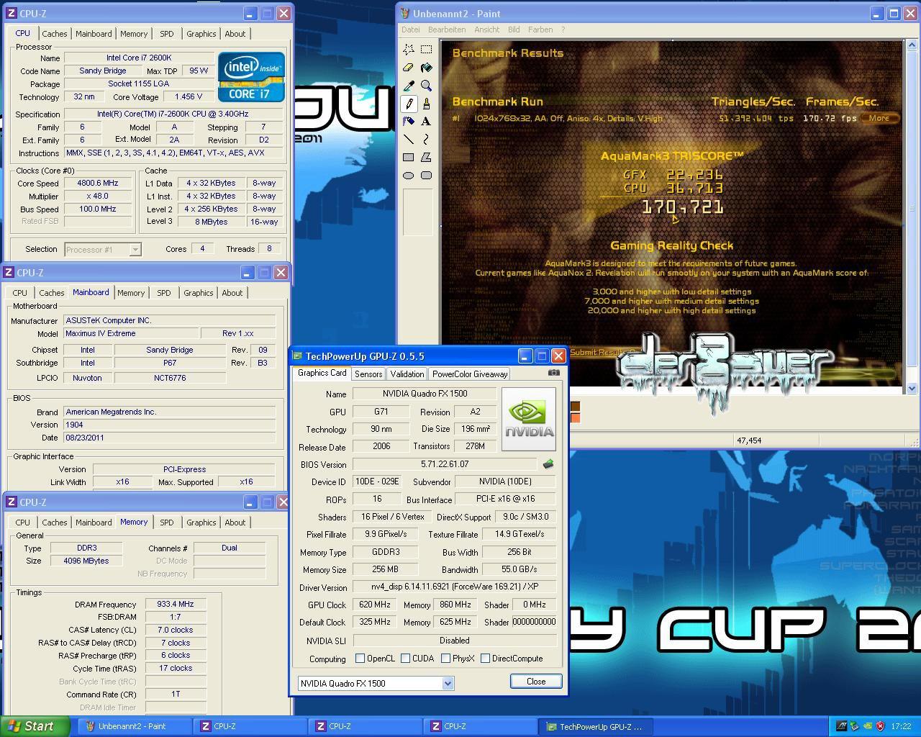Select the Rounded Rectangle tool in Paint

point(427,176)
